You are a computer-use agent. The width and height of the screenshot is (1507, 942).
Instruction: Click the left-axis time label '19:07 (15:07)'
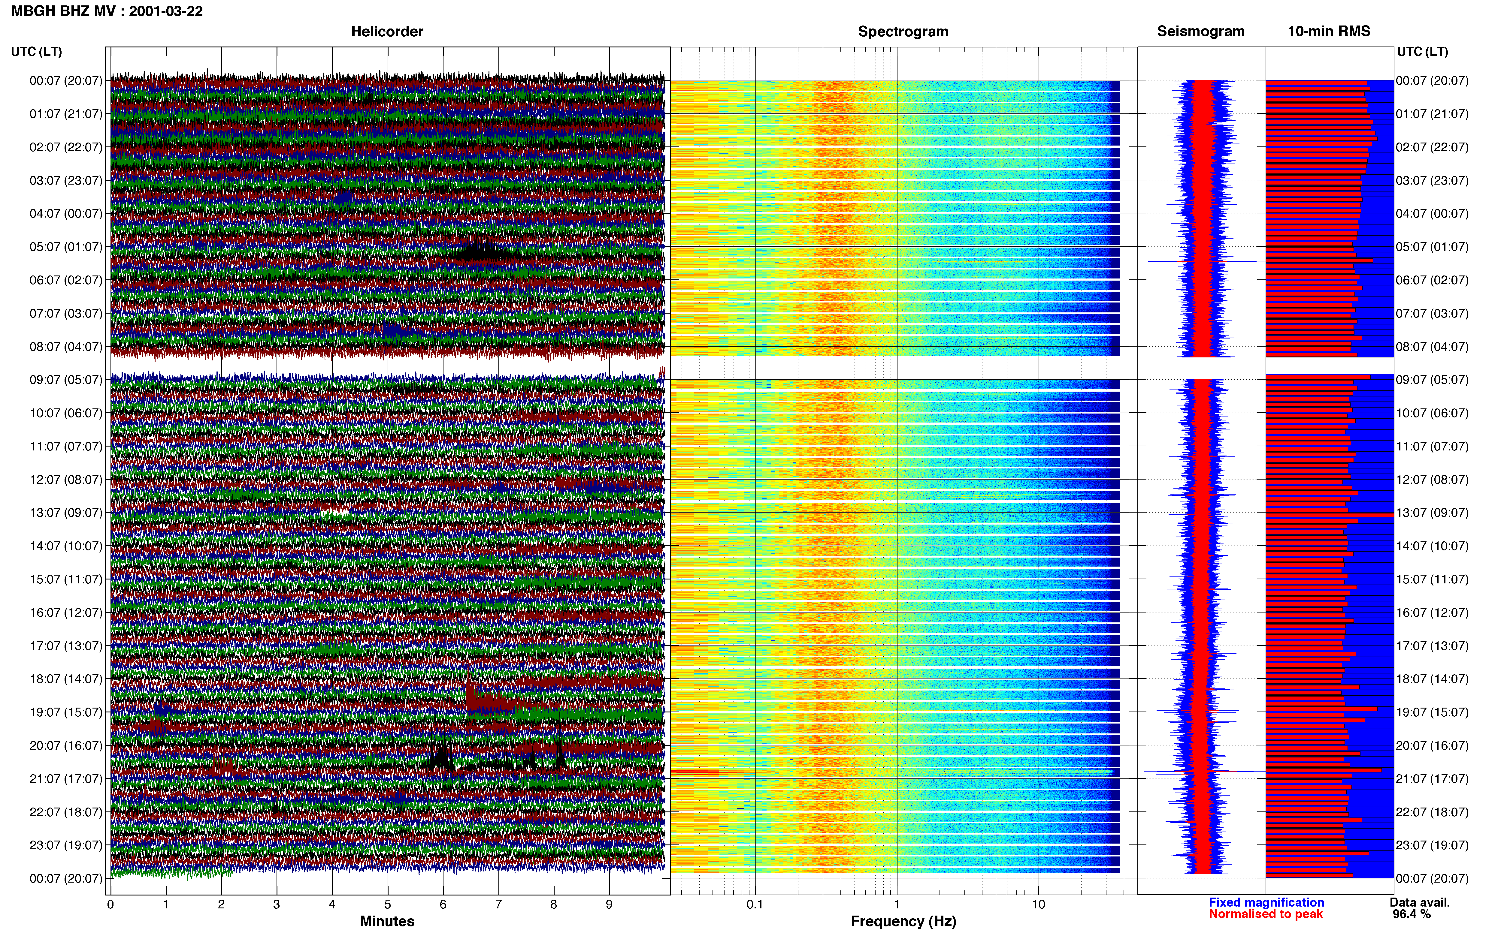tap(66, 712)
